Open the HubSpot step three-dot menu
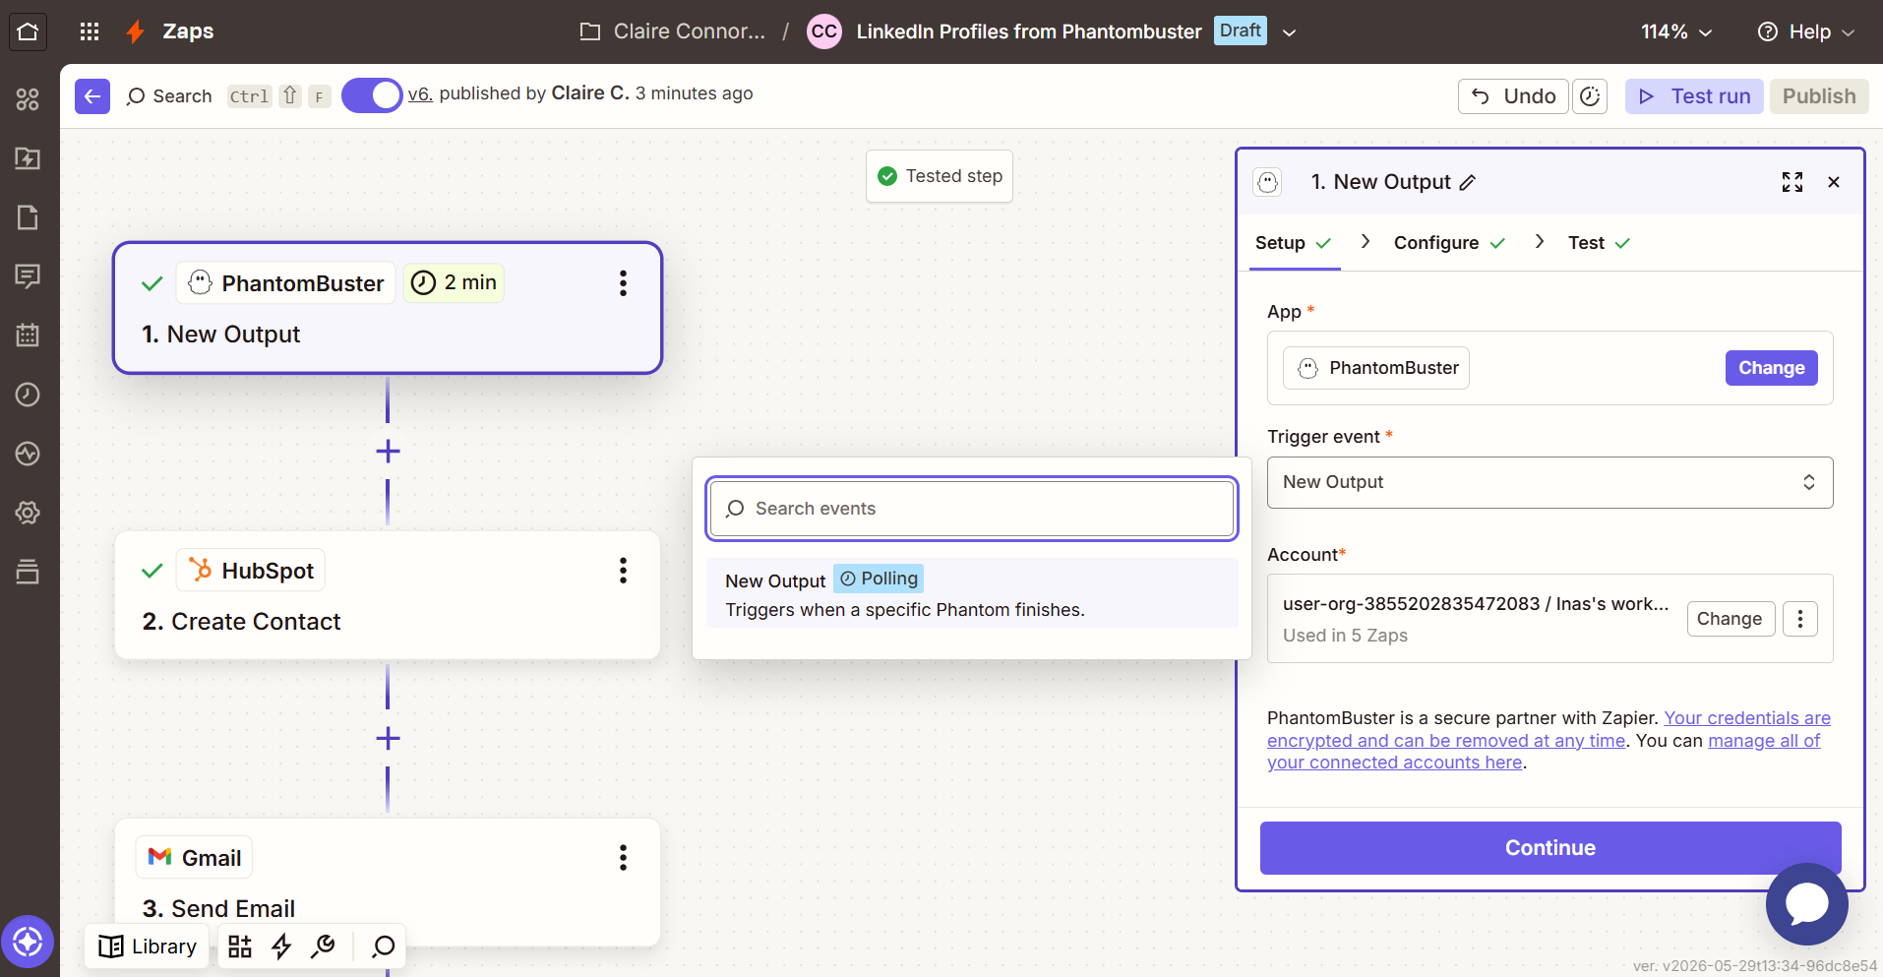This screenshot has height=977, width=1883. click(623, 571)
